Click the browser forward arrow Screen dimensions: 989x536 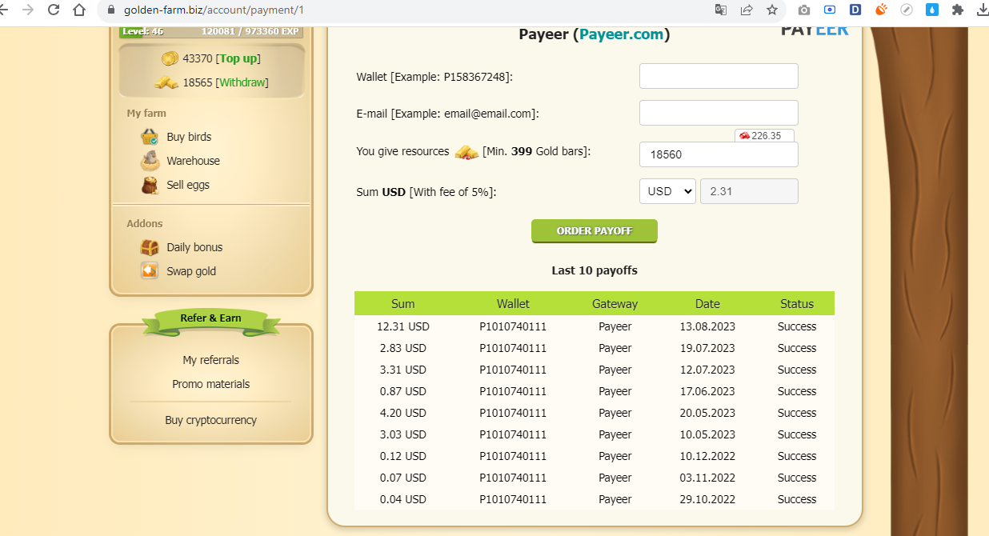point(29,10)
